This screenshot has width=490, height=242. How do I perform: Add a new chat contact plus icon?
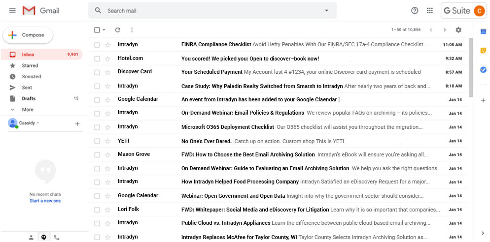point(77,124)
